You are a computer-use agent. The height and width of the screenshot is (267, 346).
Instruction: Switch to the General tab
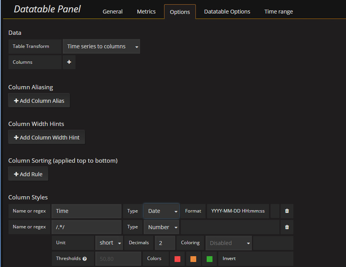[x=112, y=12]
